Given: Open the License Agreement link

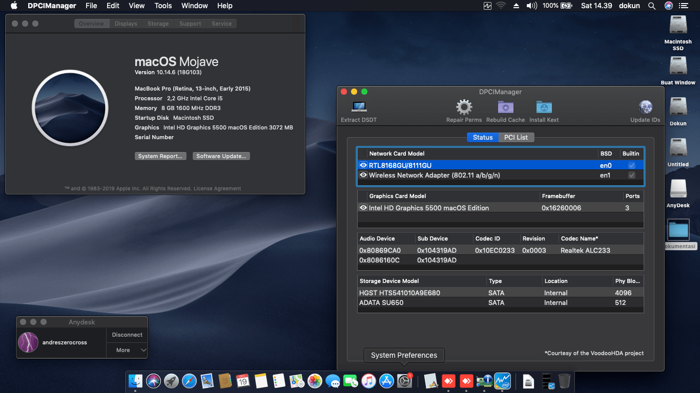Looking at the screenshot, I should (x=217, y=188).
